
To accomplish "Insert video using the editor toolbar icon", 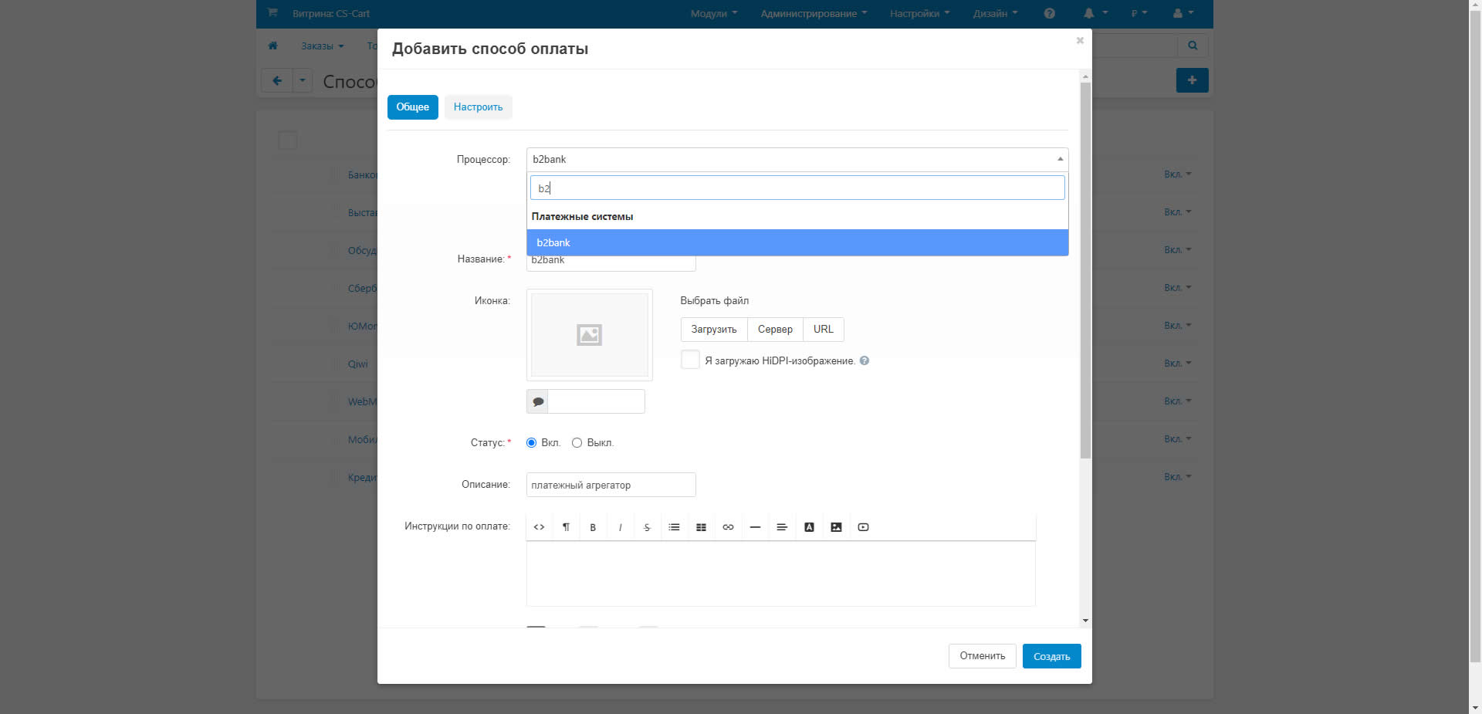I will point(863,527).
